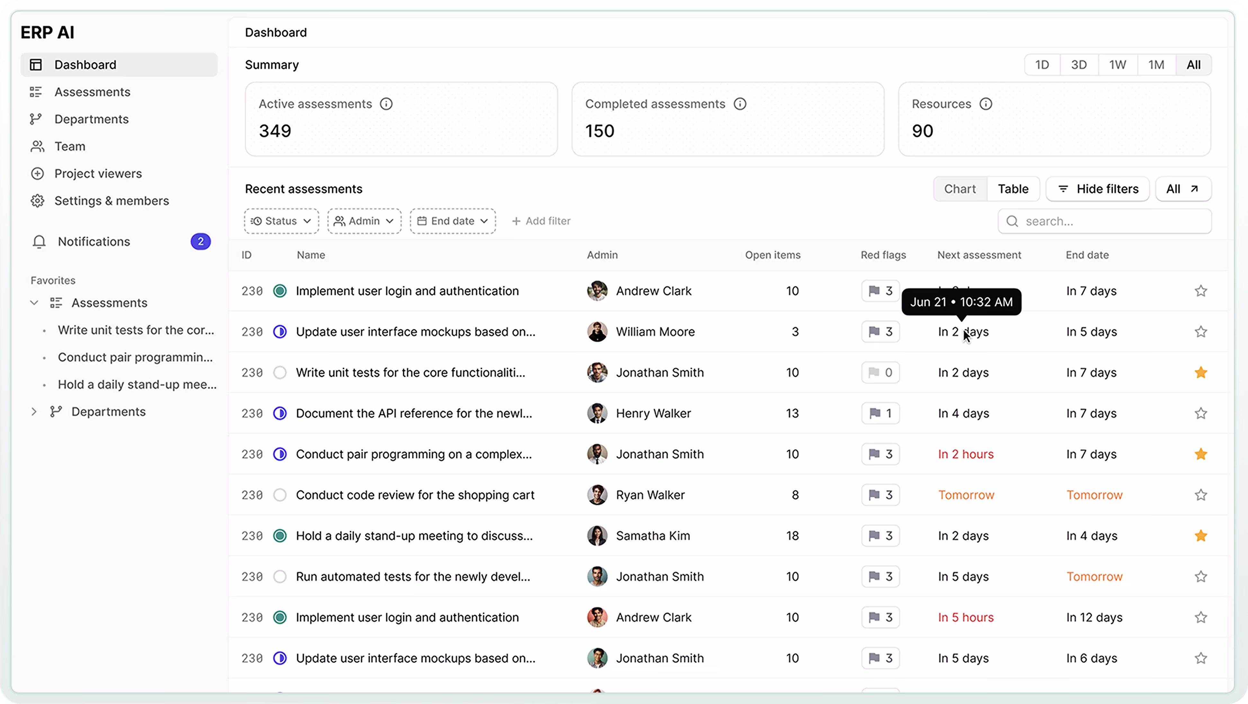Open the End date filter dropdown
The image size is (1248, 704).
(452, 221)
